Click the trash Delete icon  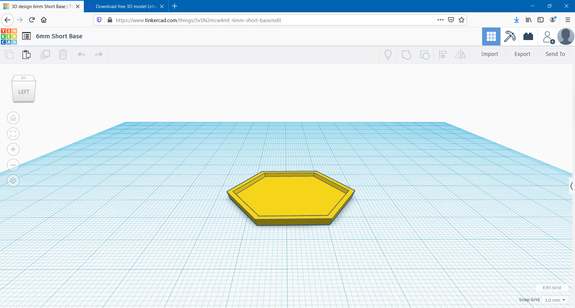point(63,54)
